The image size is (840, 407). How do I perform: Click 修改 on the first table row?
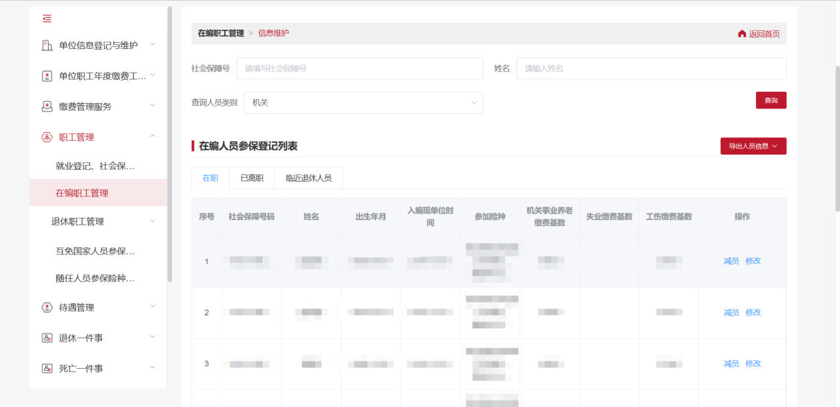[754, 260]
